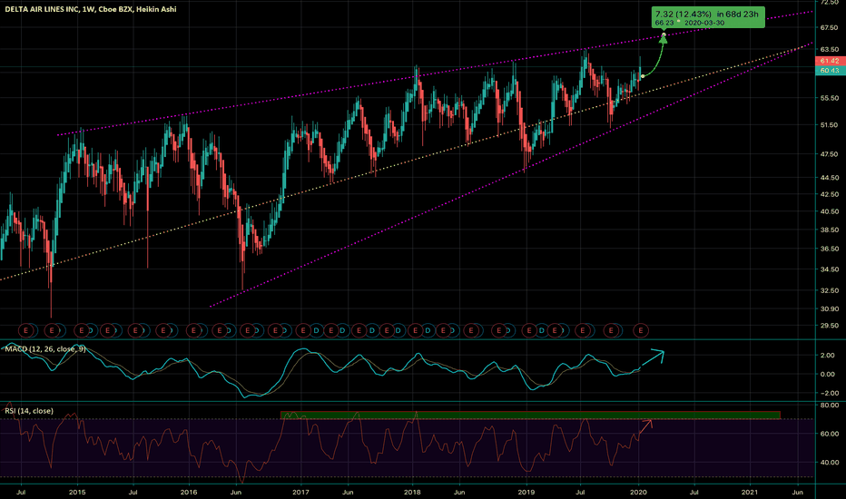
Task: Click the 72.50 price axis label
Action: point(830,4)
